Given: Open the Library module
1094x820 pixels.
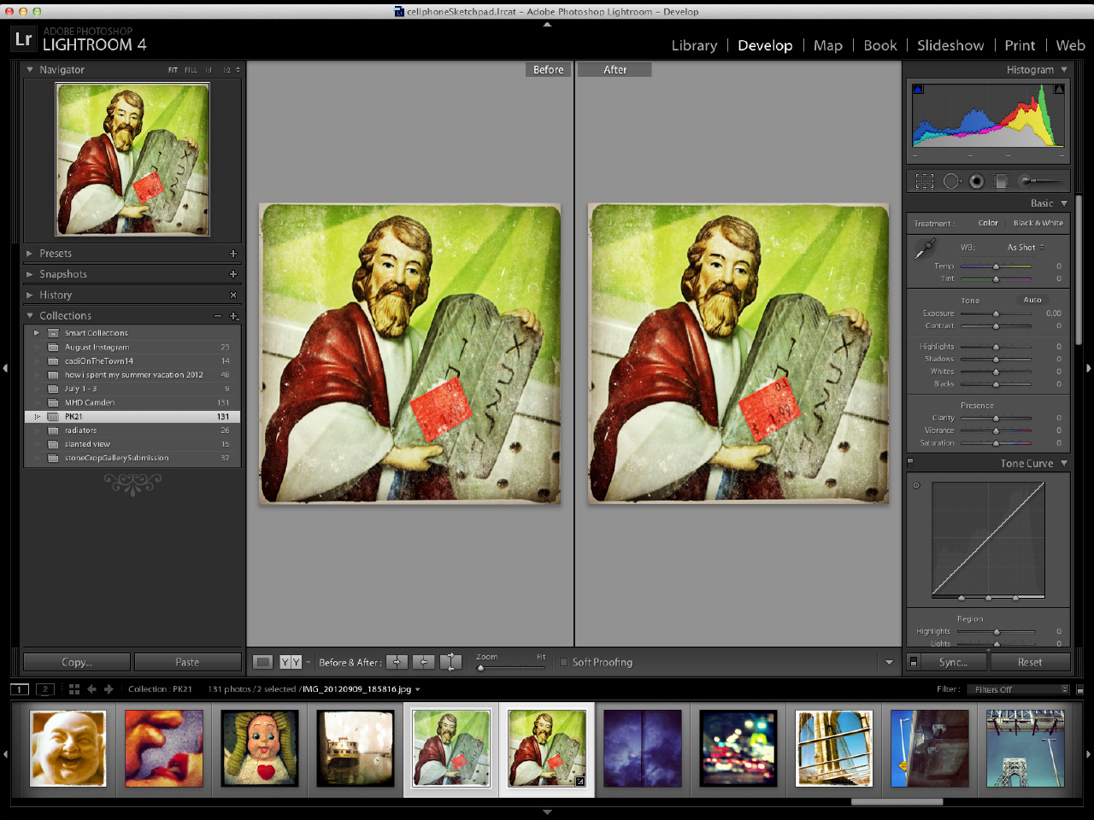Looking at the screenshot, I should tap(694, 45).
